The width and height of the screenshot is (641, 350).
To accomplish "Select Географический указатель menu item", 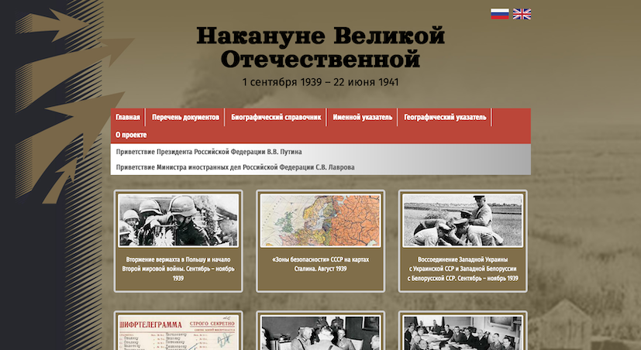I will [445, 117].
